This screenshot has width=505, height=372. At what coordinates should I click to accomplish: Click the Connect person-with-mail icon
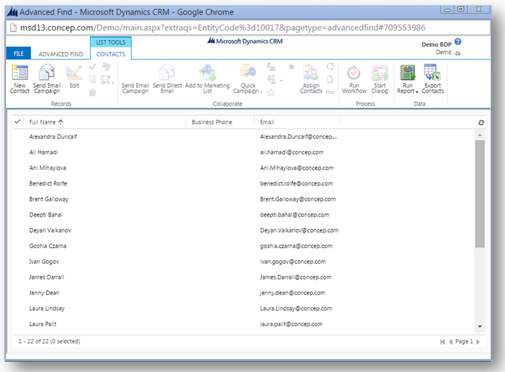point(271,67)
